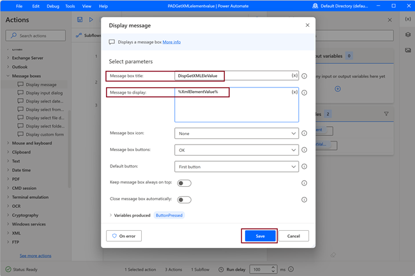Open the Message box buttons dropdown
Viewport: 415px width, 276px height.
point(237,150)
